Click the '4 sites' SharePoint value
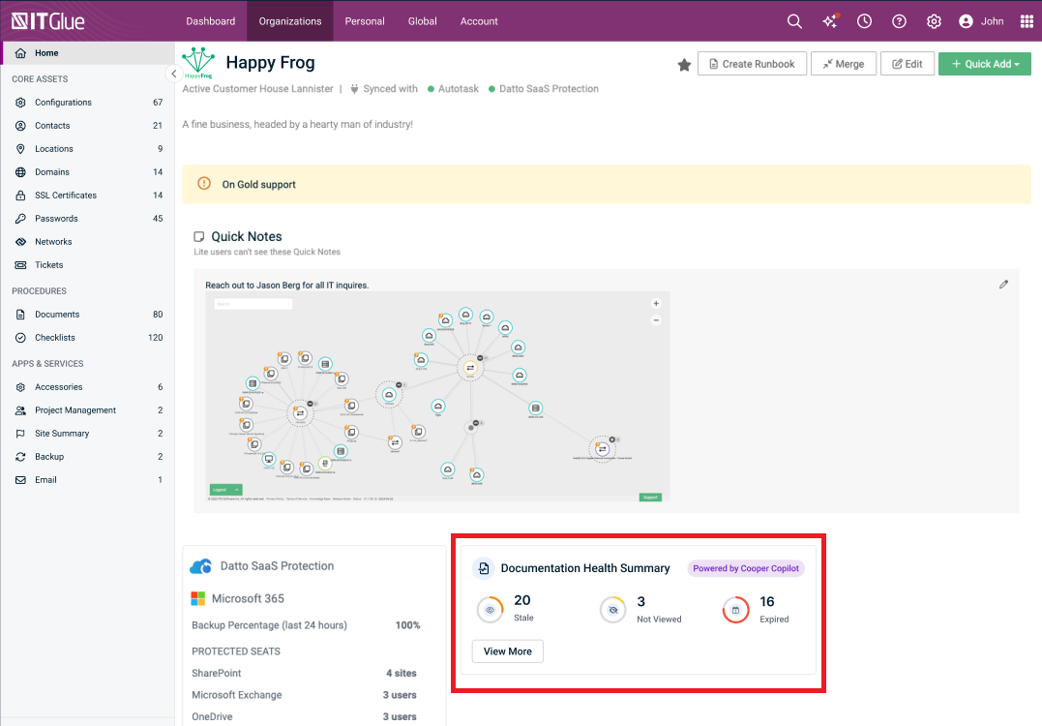Screen dimensions: 1042x726 [x=402, y=674]
